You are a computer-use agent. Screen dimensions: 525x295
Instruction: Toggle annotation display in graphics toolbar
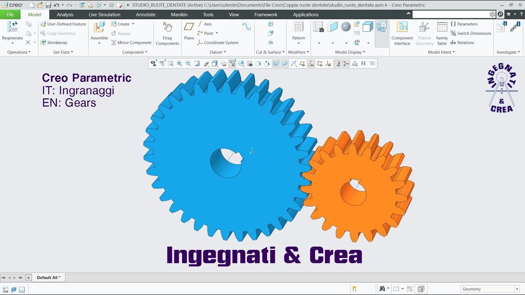point(337,64)
